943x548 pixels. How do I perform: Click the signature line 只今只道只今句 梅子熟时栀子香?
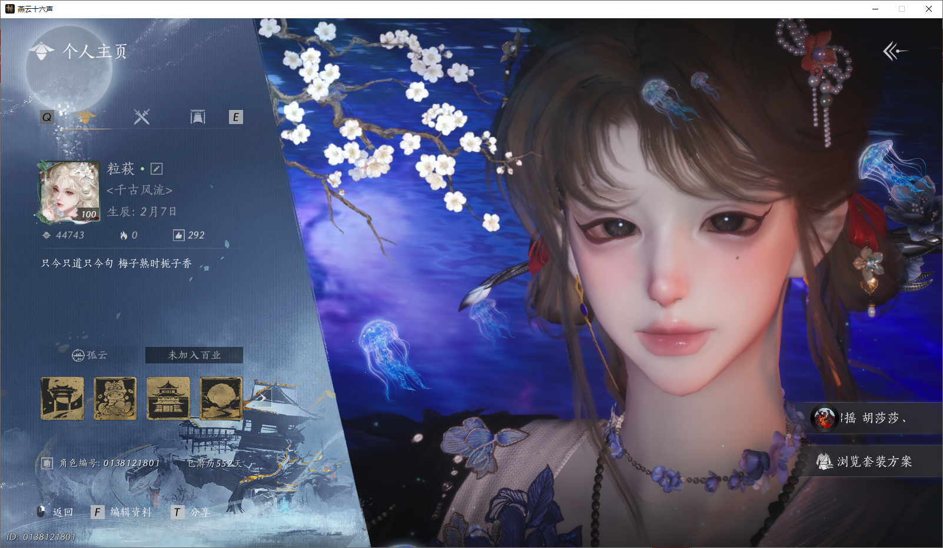tap(117, 263)
